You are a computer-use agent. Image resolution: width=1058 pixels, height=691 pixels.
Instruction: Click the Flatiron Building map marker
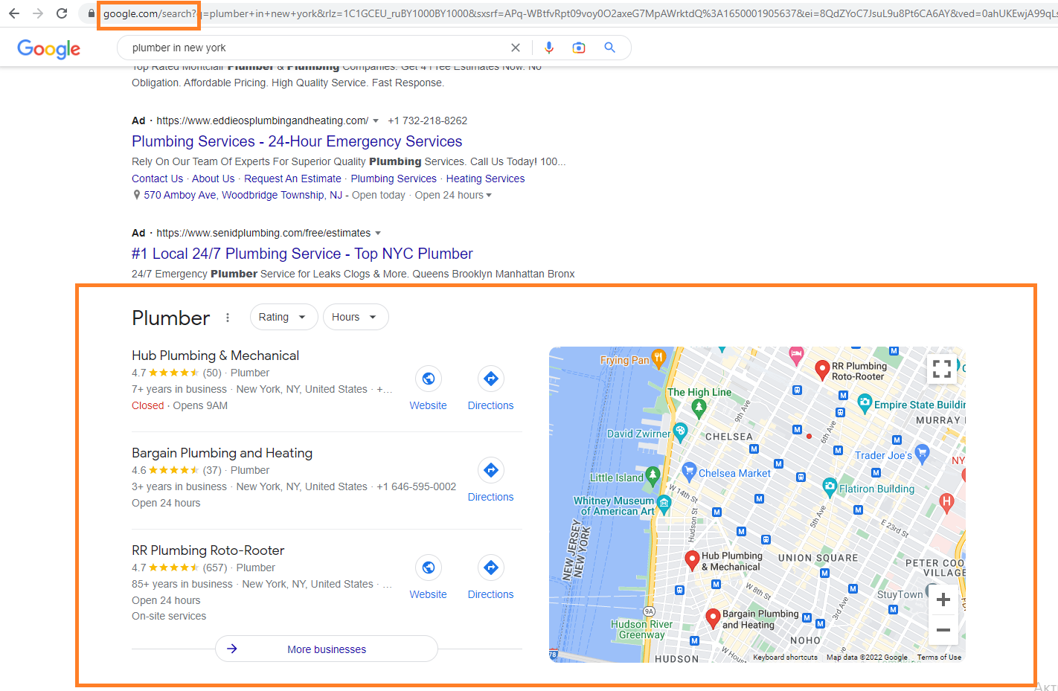(830, 487)
